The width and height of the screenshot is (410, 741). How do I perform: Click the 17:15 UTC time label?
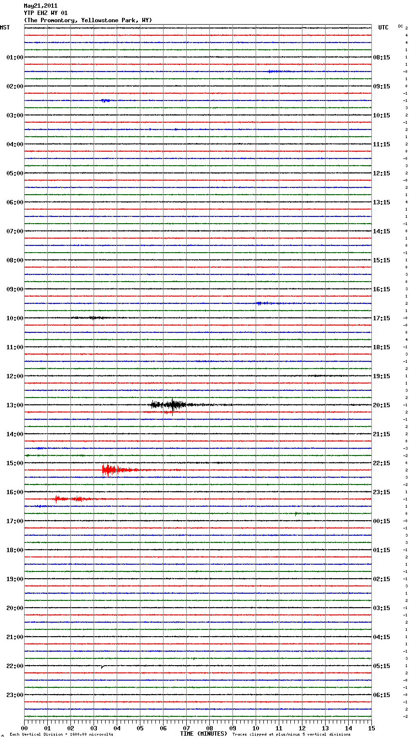pos(382,318)
